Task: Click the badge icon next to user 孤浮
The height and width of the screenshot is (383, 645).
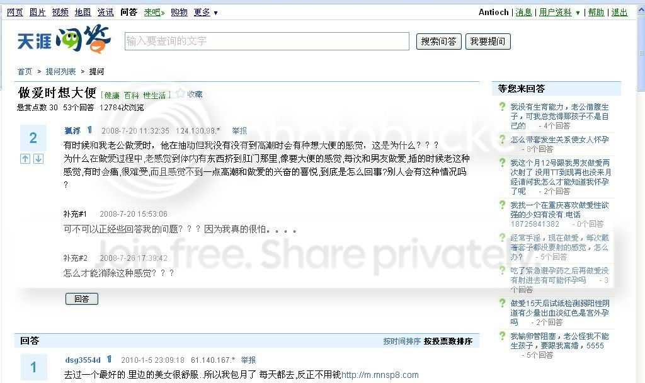Action: pos(89,130)
